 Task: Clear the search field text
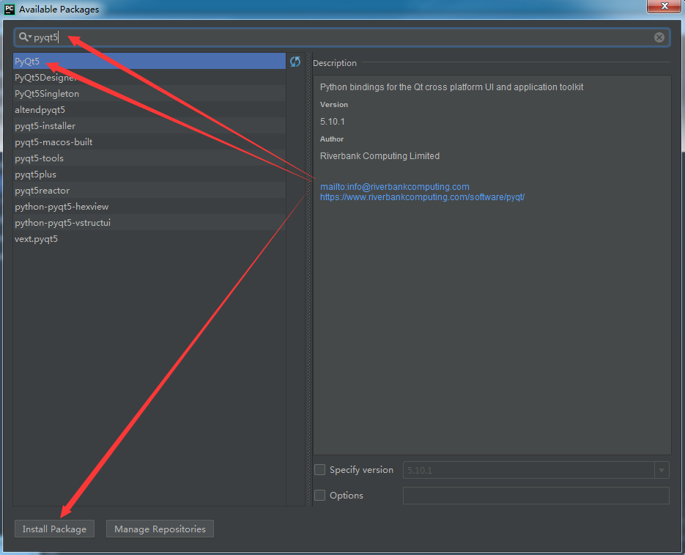(659, 37)
